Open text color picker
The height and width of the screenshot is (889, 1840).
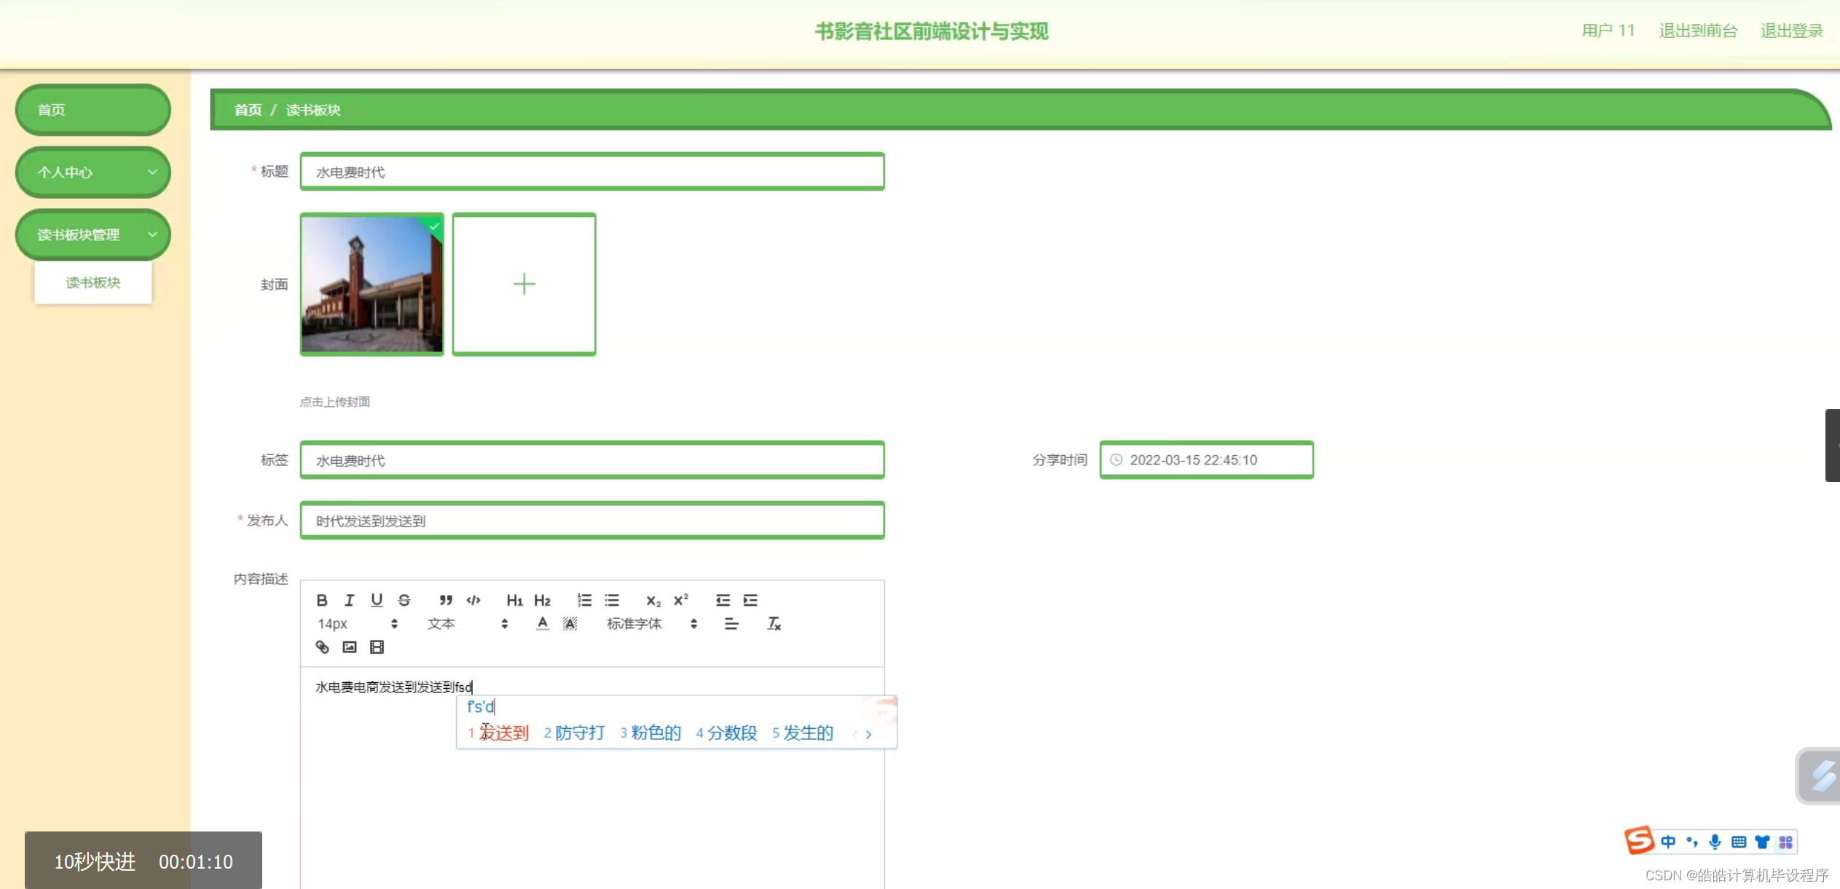(x=542, y=623)
